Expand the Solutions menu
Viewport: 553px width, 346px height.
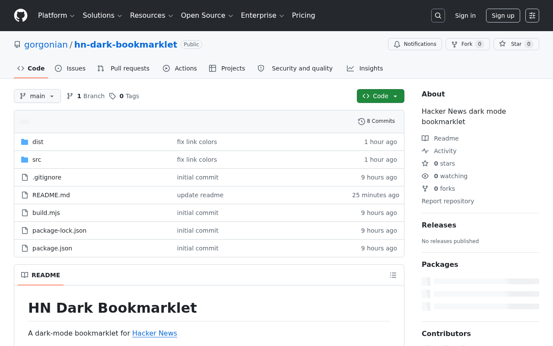coord(102,16)
